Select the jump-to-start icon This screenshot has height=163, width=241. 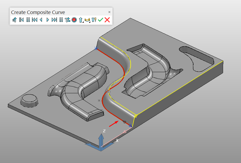tap(21, 20)
